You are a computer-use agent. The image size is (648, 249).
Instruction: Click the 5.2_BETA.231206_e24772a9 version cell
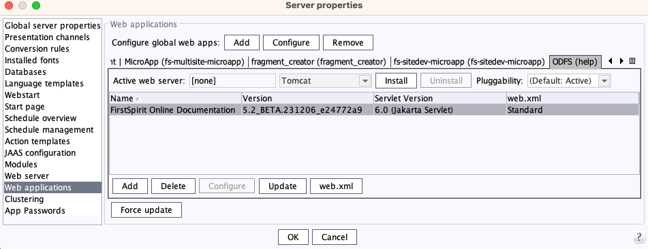307,110
